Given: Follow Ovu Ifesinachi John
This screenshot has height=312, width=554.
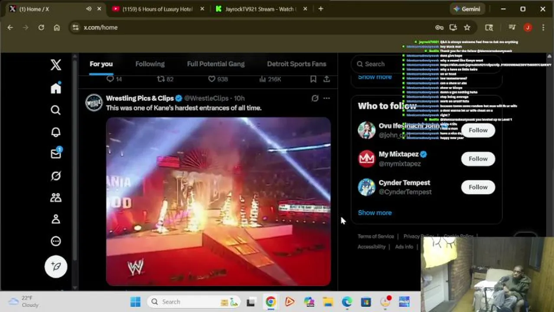Looking at the screenshot, I should click(x=478, y=130).
